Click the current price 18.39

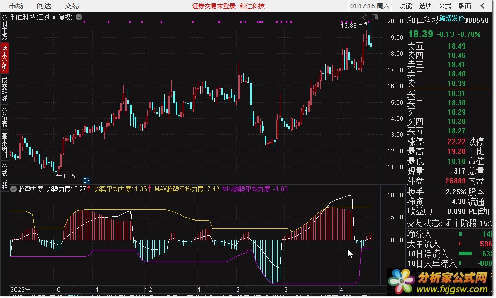(x=420, y=34)
